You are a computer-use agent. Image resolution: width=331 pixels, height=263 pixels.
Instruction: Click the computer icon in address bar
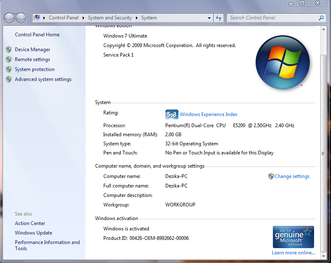click(37, 18)
